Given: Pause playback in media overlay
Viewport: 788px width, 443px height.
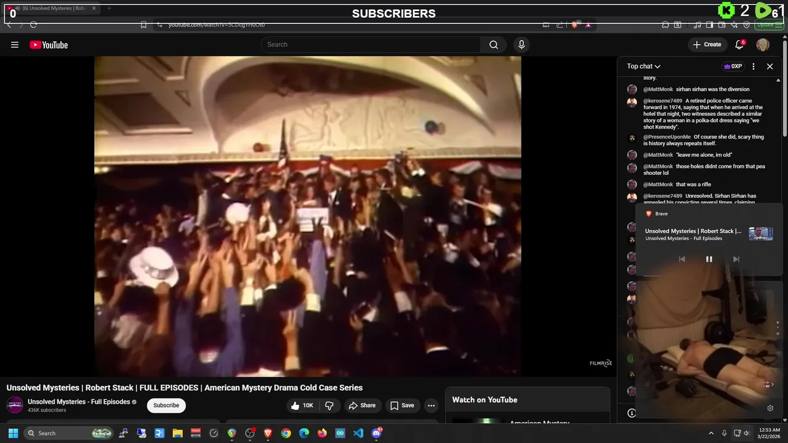Looking at the screenshot, I should (709, 259).
